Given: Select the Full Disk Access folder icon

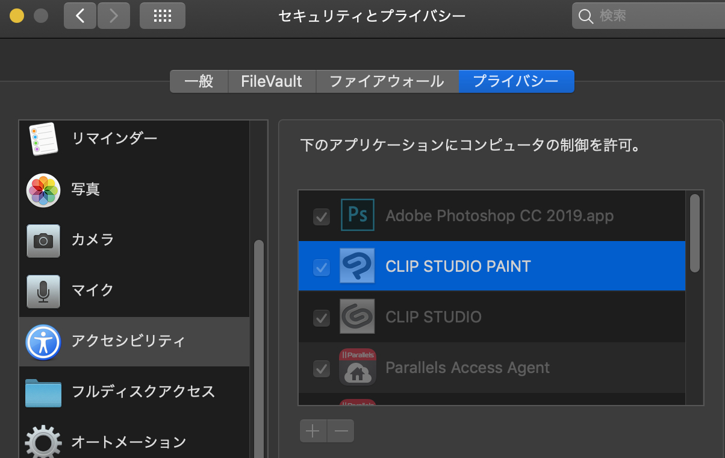Looking at the screenshot, I should click(x=43, y=392).
